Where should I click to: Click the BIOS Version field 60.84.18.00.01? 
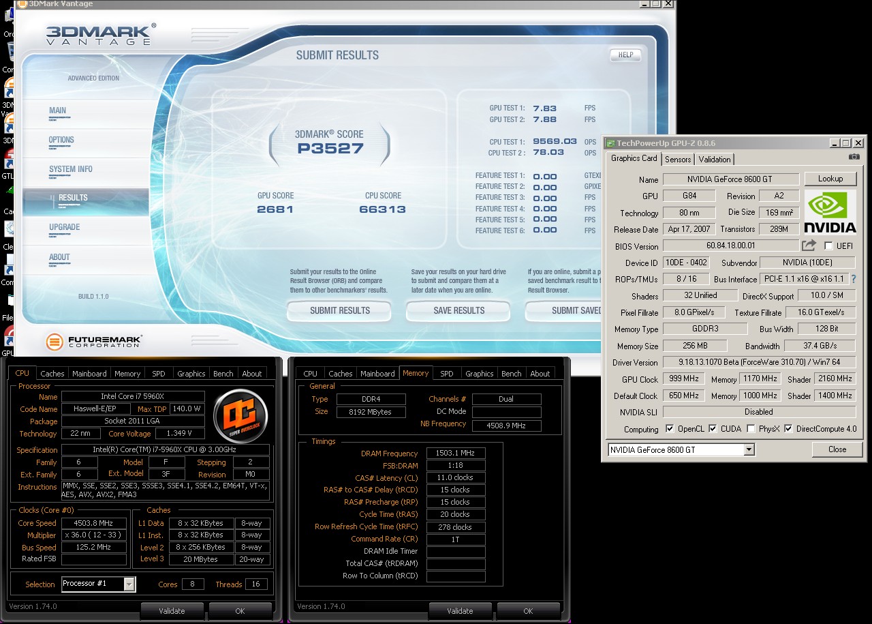tap(730, 246)
